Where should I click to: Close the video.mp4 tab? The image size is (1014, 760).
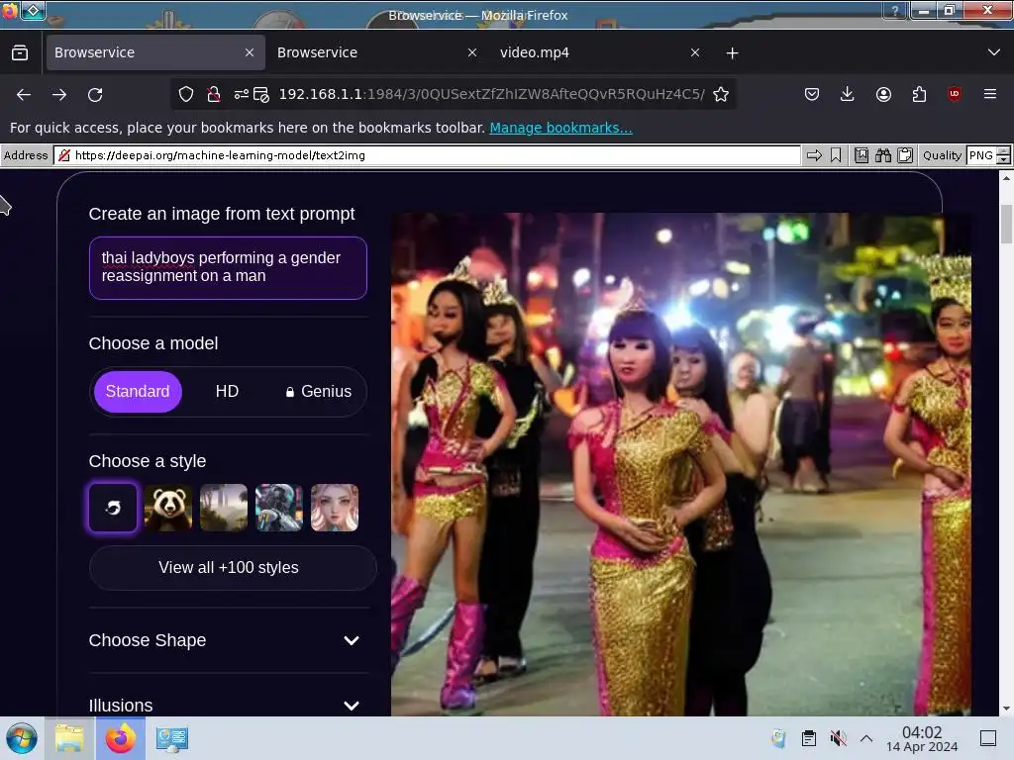coord(695,52)
